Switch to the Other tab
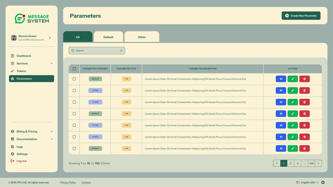This screenshot has width=333, height=187. tap(142, 37)
